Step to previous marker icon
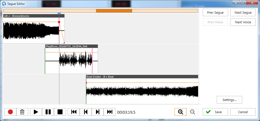The width and height of the screenshot is (260, 121). 86,112
